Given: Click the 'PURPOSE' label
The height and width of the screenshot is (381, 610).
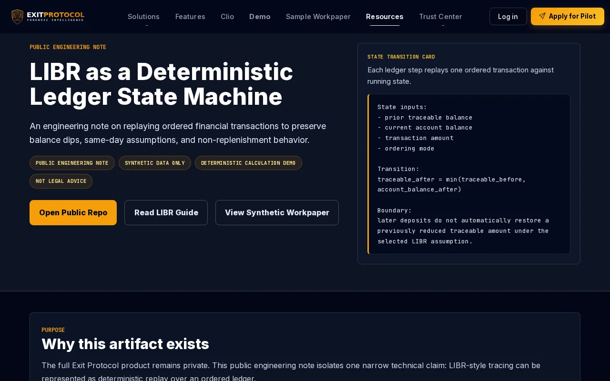Looking at the screenshot, I should tap(53, 330).
